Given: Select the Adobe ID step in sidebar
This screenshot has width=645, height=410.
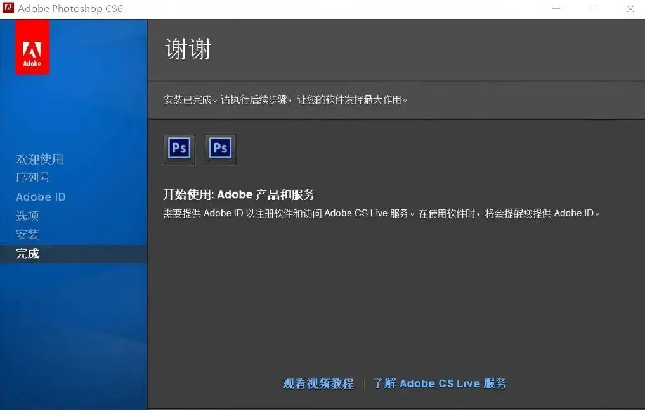Looking at the screenshot, I should pos(41,197).
